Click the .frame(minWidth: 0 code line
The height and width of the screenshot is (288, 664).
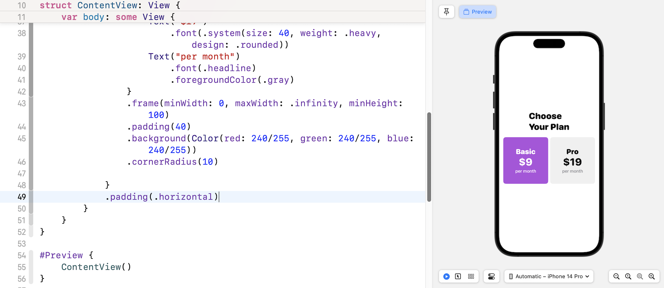265,109
